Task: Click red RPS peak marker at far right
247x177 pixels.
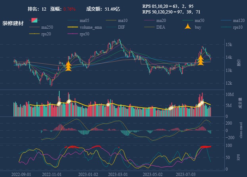Action: tap(205, 147)
